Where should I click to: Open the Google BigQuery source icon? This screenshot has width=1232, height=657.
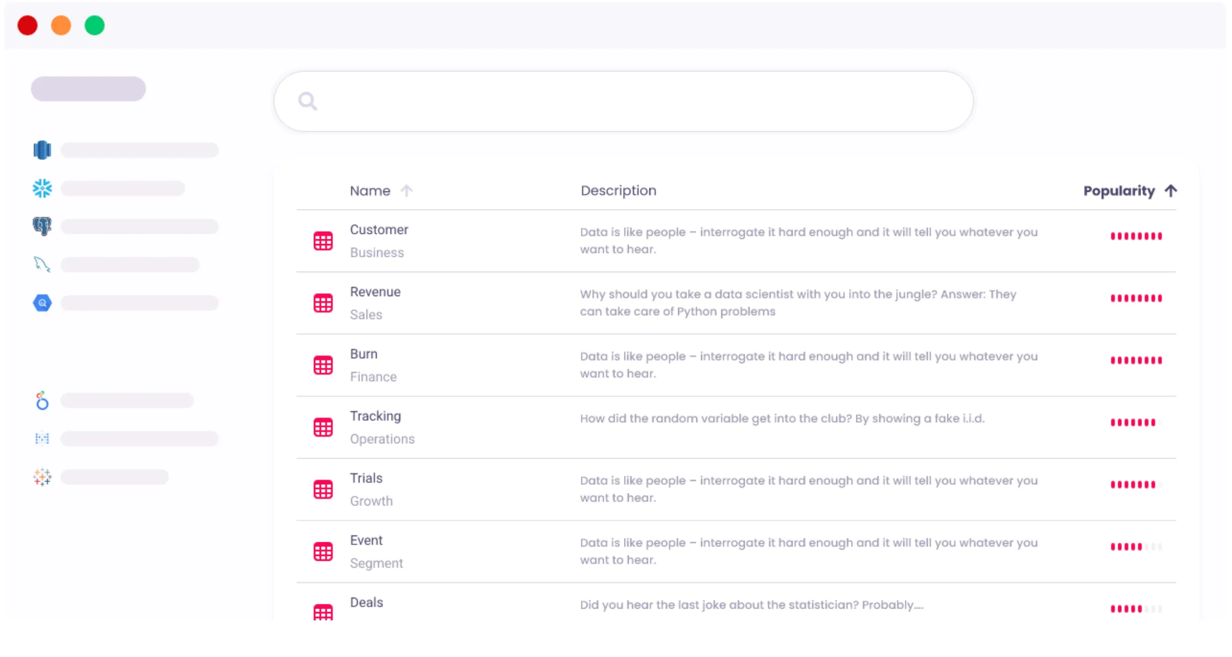(41, 302)
